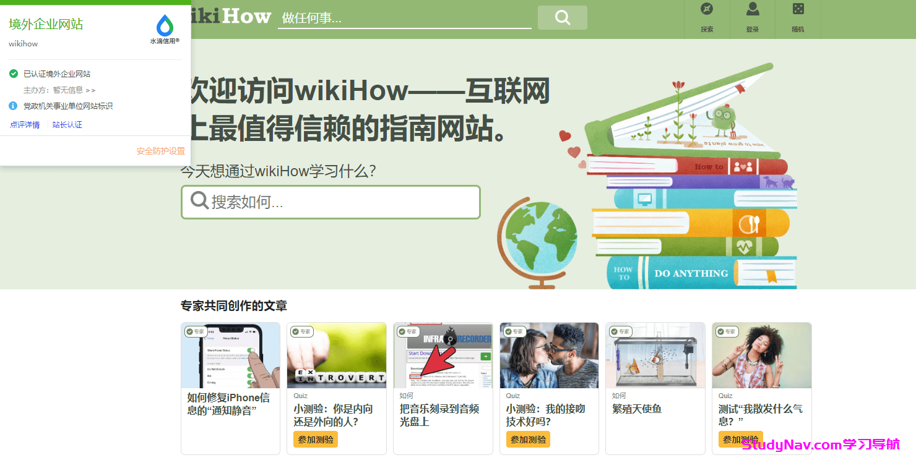Click 参加测验 button on kissing quiz

pos(528,440)
